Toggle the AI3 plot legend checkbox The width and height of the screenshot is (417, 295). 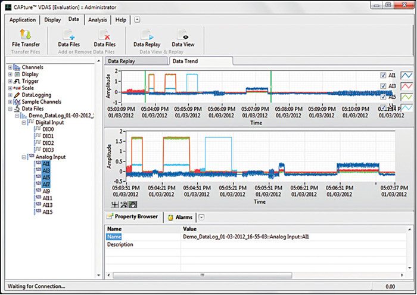pos(382,86)
